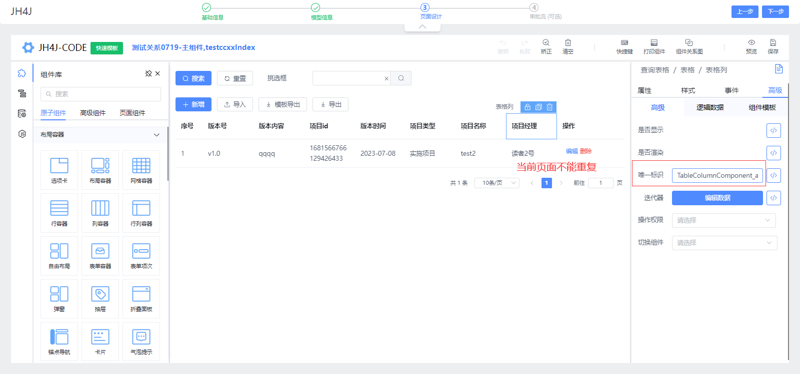Open the data source sidebar icon
The height and width of the screenshot is (374, 800).
click(22, 113)
